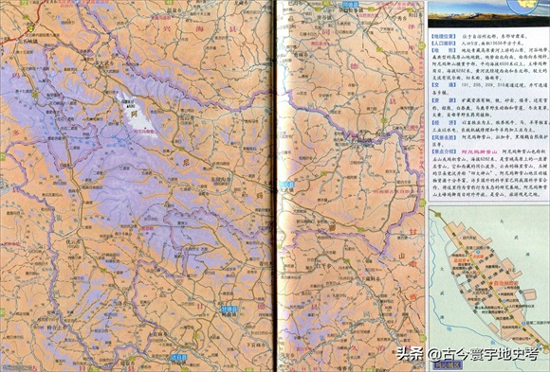Screen dimensions: 550x372
Task: Click the blue 达日县 county label
Action: click(179, 357)
